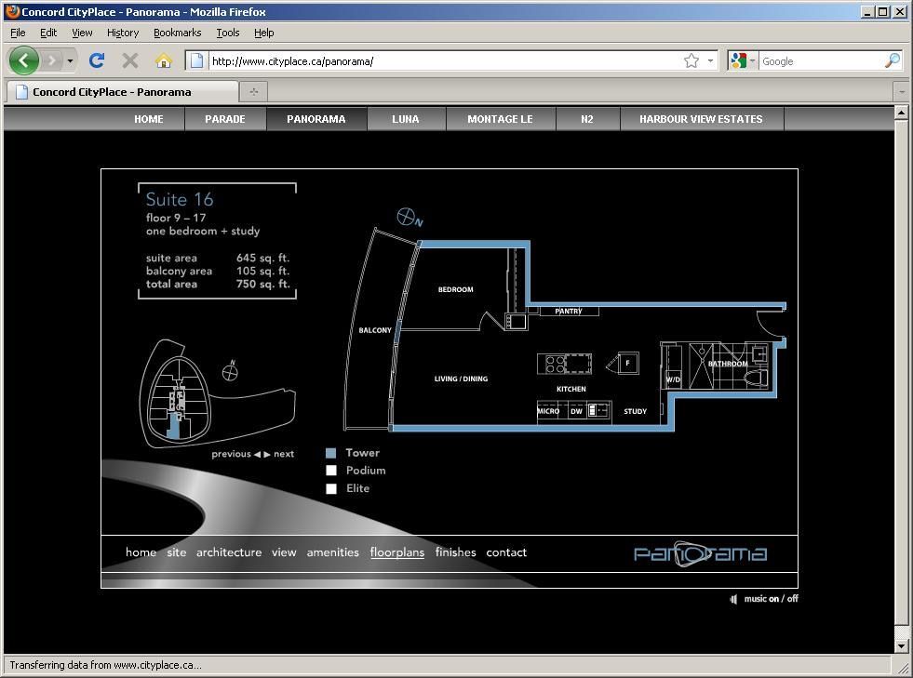Expand the URL bar history dropdown

[x=711, y=60]
